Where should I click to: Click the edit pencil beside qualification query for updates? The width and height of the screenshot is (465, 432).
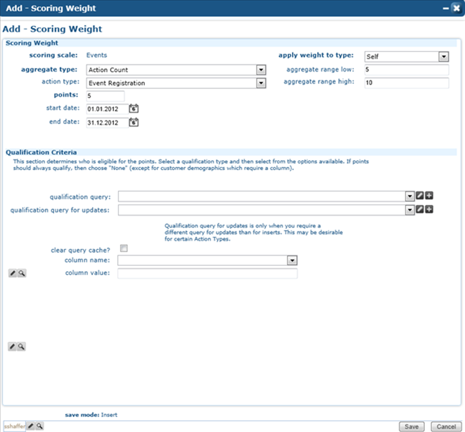click(x=419, y=210)
